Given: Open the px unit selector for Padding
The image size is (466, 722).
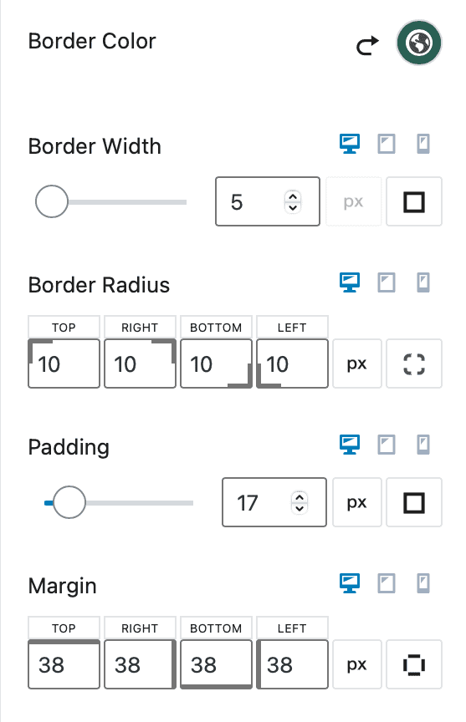Looking at the screenshot, I should tap(357, 502).
